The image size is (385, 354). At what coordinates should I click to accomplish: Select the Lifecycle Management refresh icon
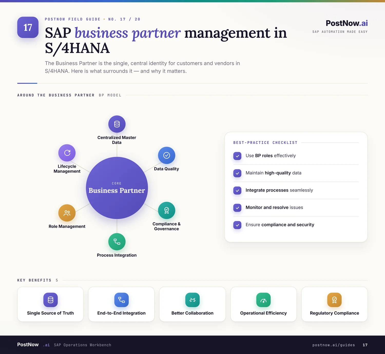point(67,153)
